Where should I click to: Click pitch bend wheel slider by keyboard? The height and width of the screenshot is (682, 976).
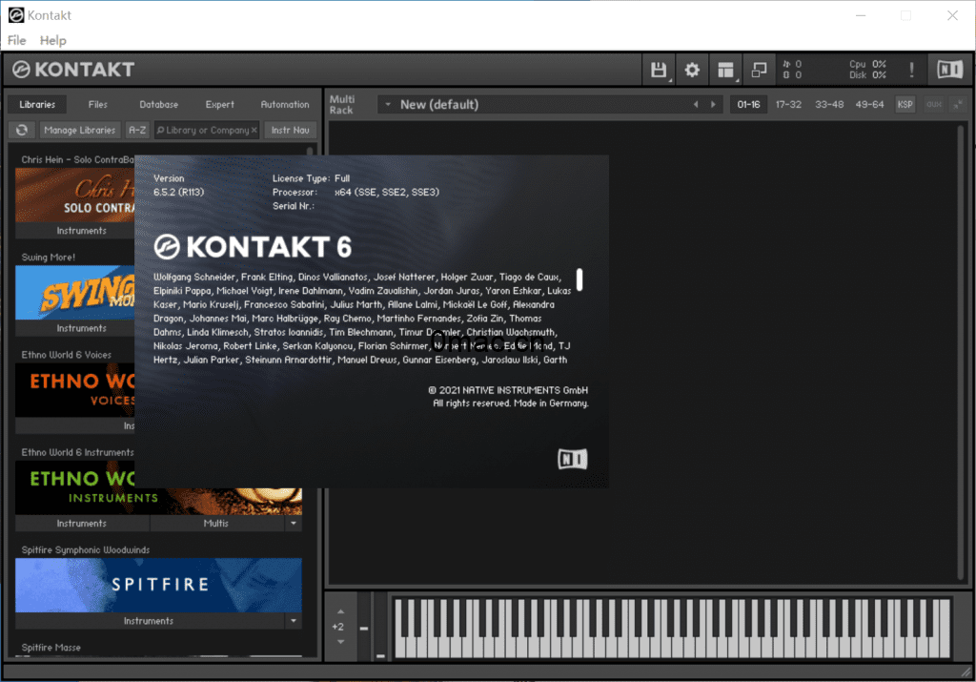click(363, 628)
